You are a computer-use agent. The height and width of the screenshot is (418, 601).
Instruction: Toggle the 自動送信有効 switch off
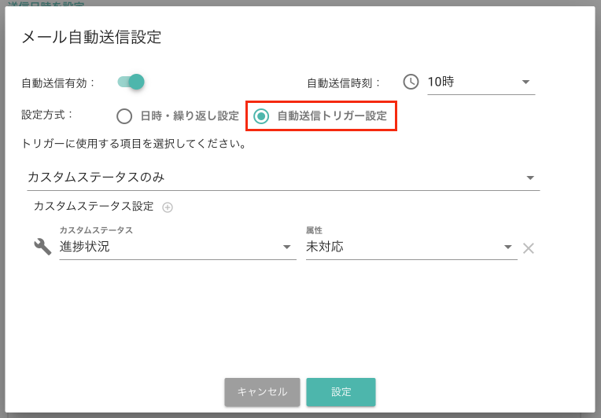[x=131, y=82]
